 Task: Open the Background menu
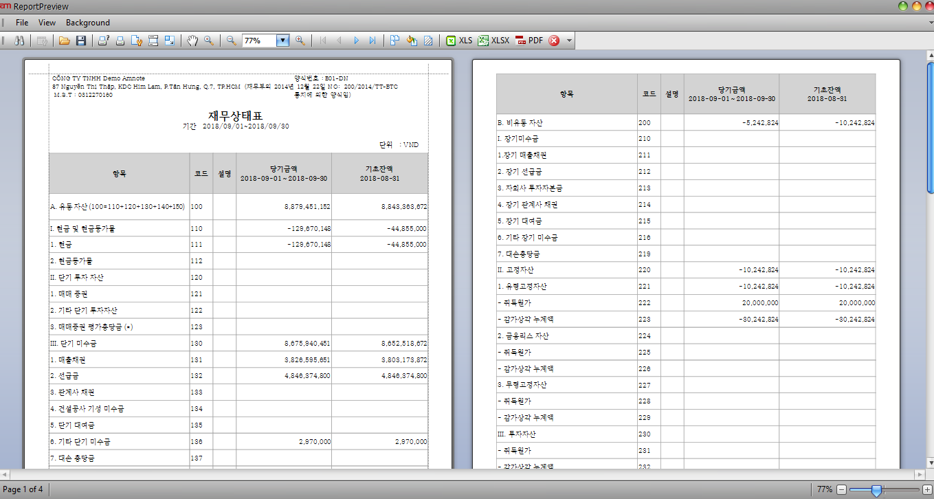(87, 23)
